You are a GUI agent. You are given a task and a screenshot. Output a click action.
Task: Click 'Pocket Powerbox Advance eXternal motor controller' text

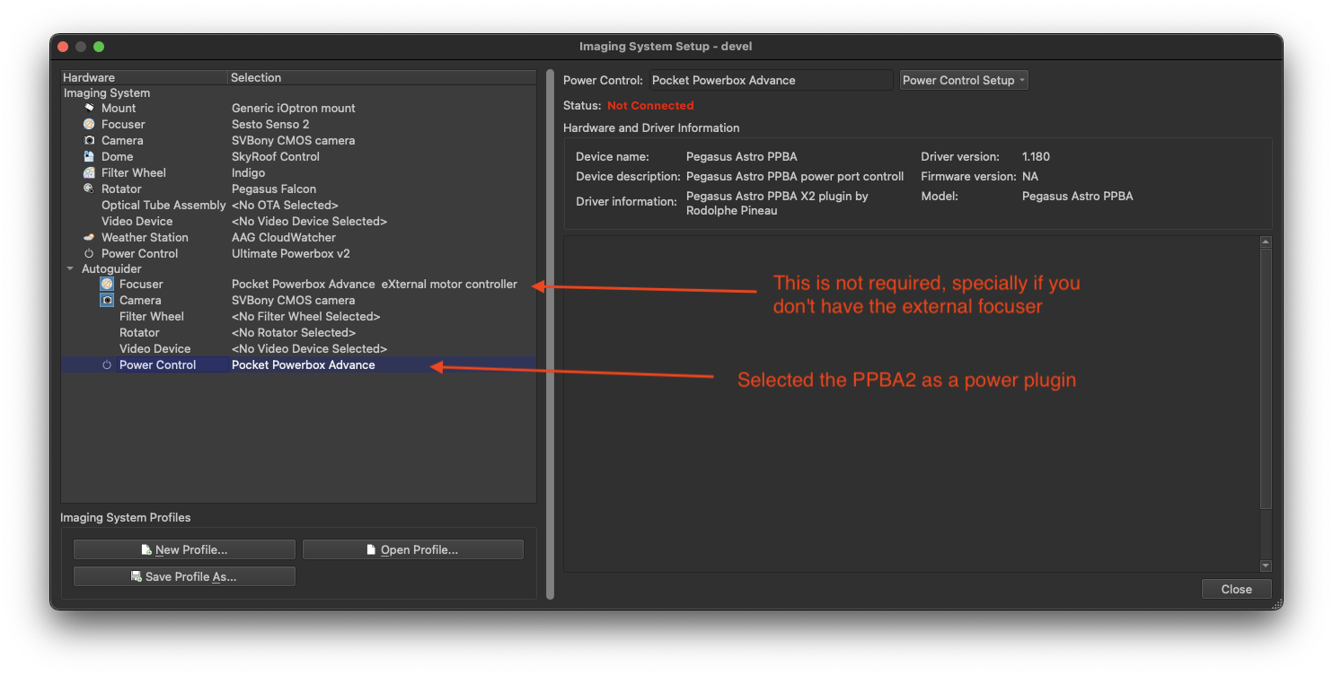375,284
